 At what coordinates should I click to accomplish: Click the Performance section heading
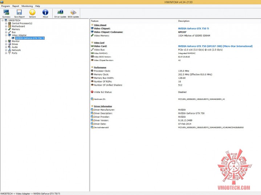click(100, 68)
